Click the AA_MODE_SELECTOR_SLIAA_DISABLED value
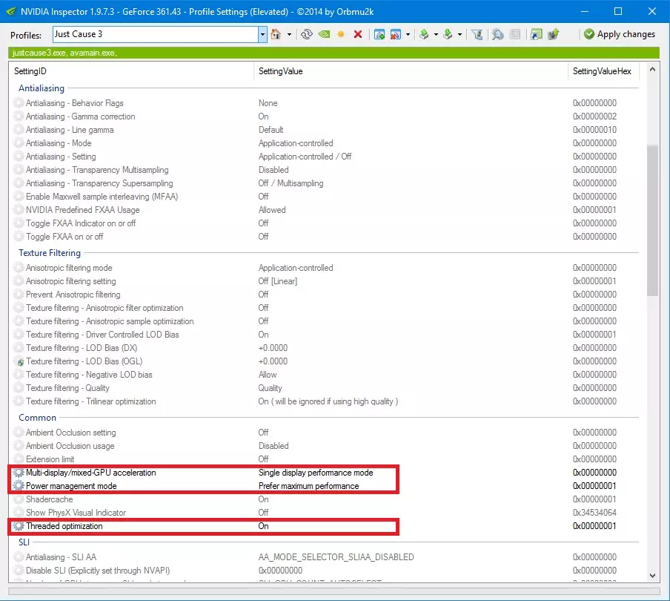Image resolution: width=670 pixels, height=601 pixels. (x=336, y=557)
